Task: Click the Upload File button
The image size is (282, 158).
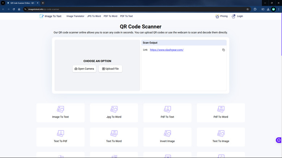Action: (110, 69)
